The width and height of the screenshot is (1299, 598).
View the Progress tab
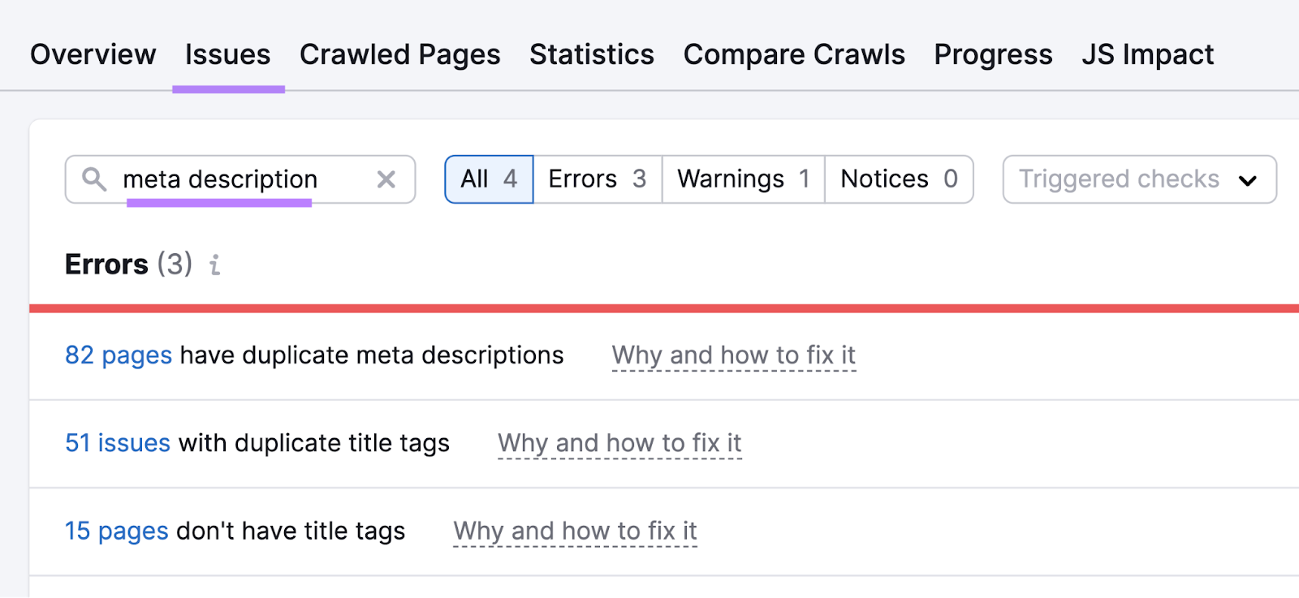(993, 54)
